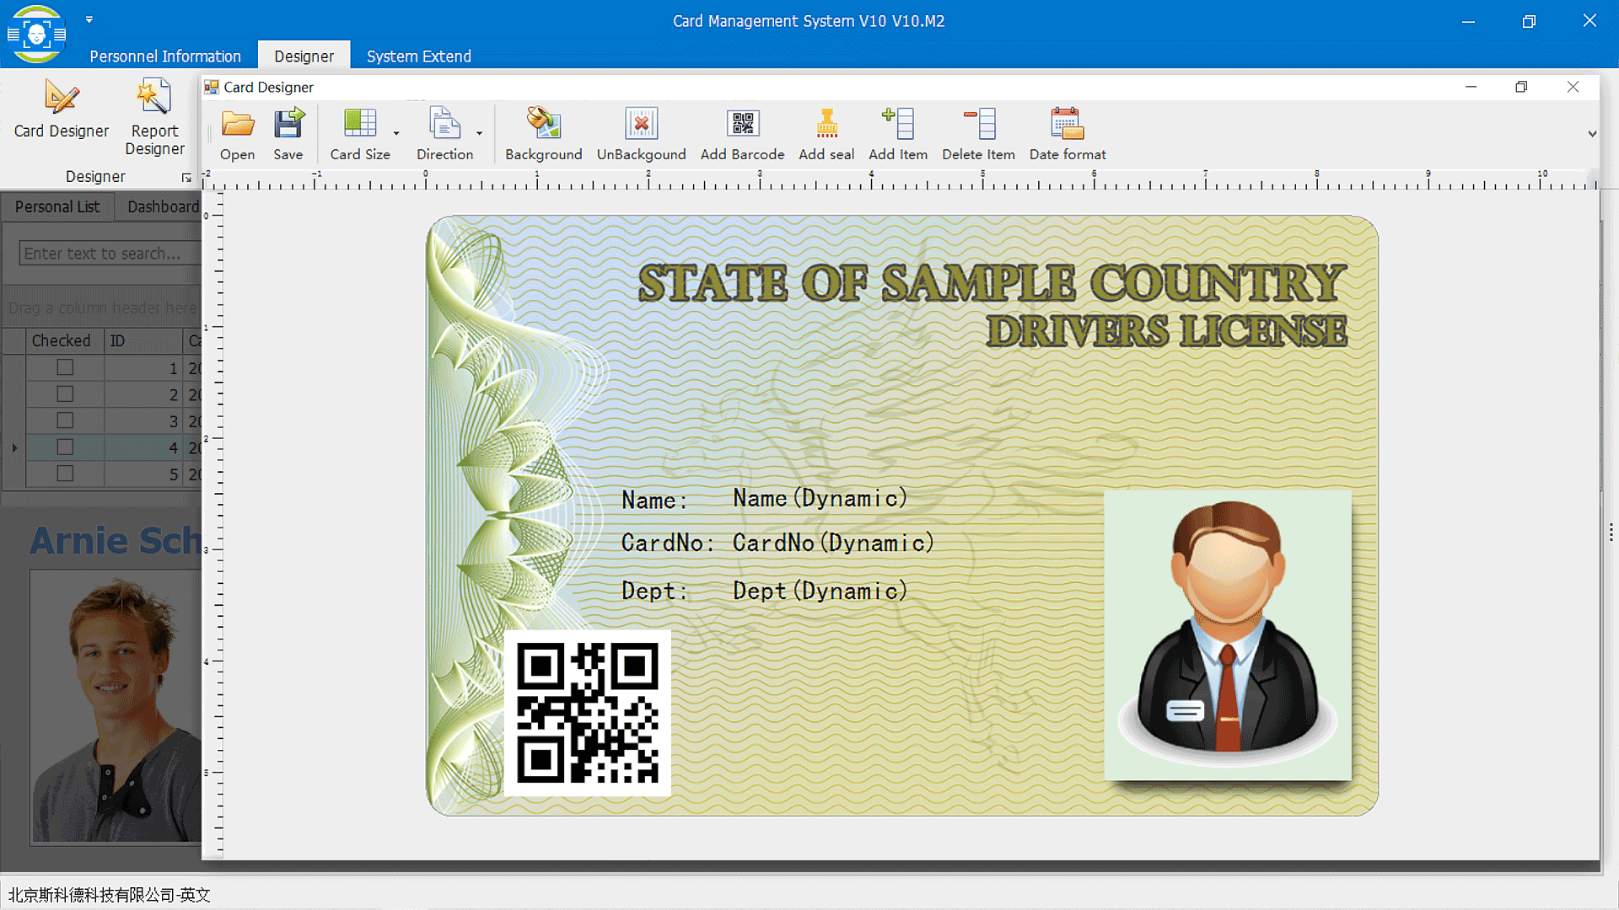Click the Open button in Card Designer
1619x910 pixels.
237,132
